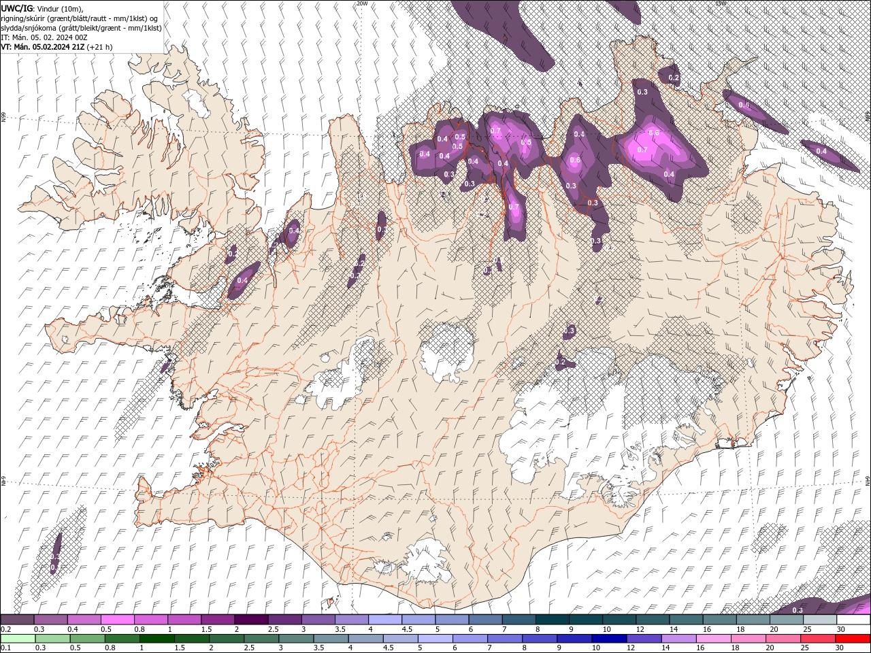Click the 20W longitude label
The width and height of the screenshot is (871, 653).
point(362,3)
